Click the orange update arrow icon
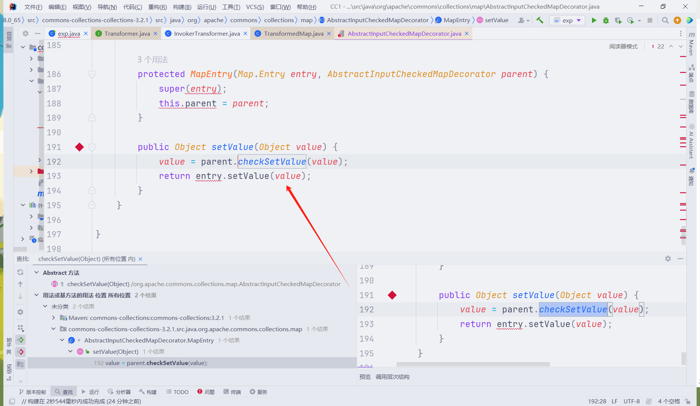This screenshot has height=406, width=700. point(677,20)
